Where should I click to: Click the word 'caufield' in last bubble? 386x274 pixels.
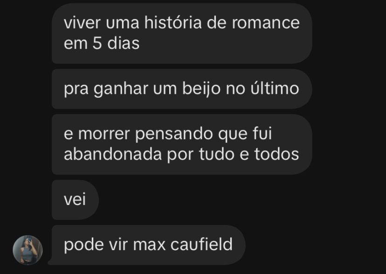201,245
